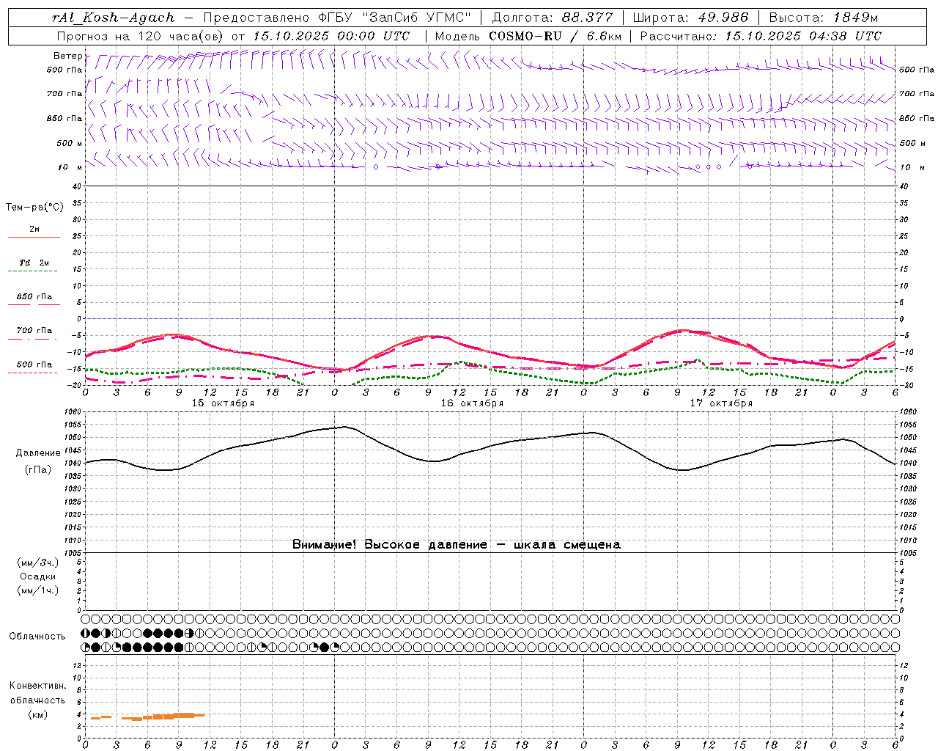Click the Модель COSMO-RU / 6.6км label
Image resolution: width=938 pixels, height=751 pixels.
point(528,36)
